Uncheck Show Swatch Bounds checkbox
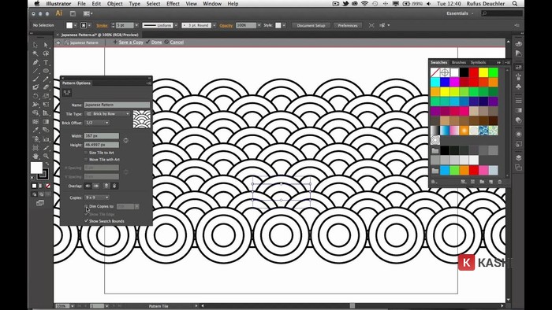The image size is (552, 310). [86, 221]
